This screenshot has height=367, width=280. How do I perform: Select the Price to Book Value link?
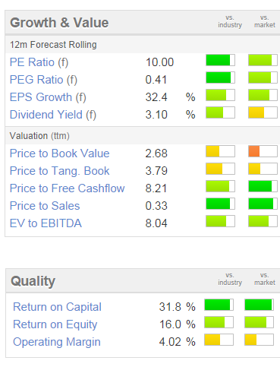[x=59, y=153]
